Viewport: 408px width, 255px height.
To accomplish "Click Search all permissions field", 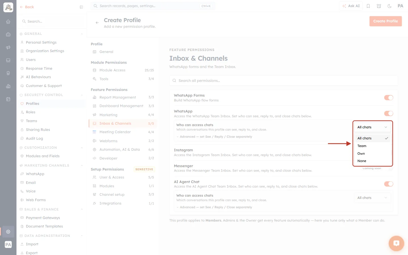I will (283, 81).
